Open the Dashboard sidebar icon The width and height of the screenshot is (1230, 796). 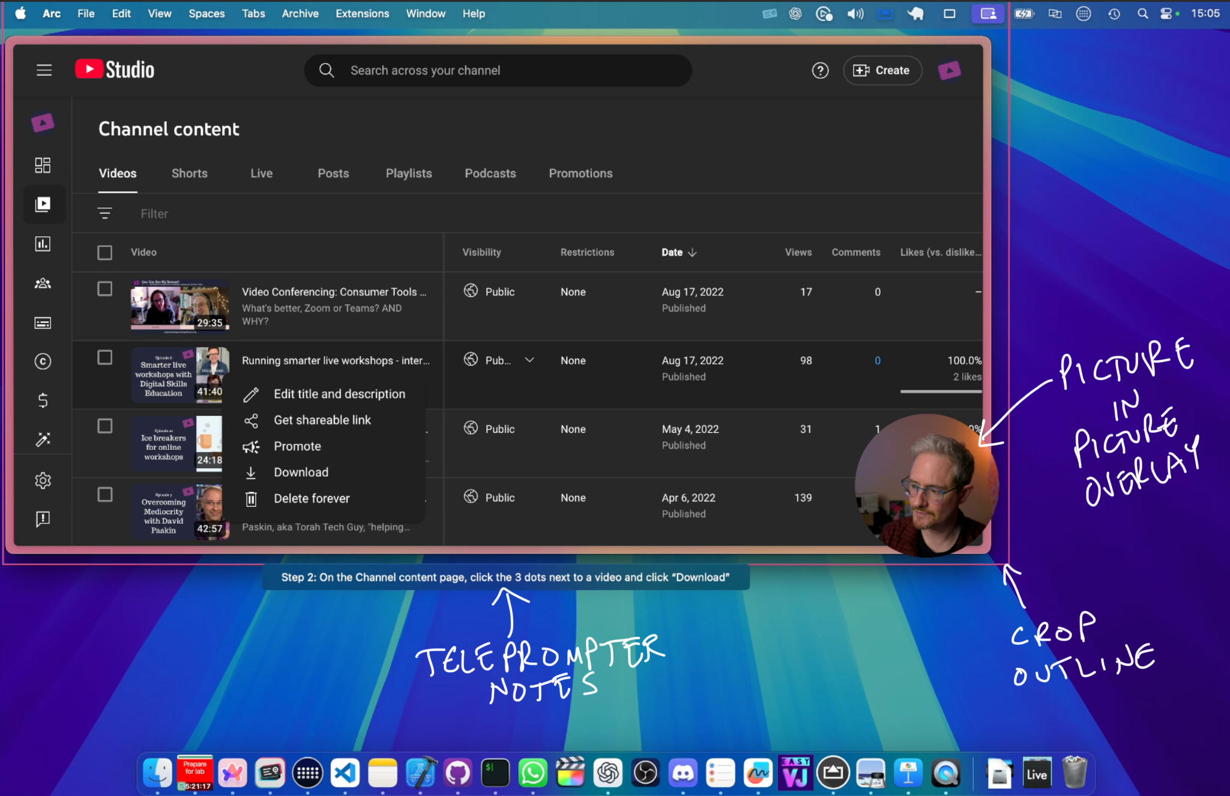click(43, 165)
